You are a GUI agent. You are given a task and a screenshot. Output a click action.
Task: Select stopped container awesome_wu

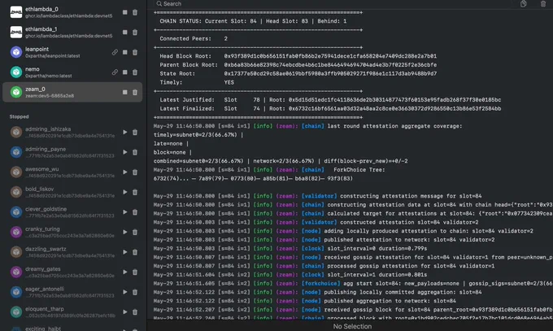tap(72, 172)
